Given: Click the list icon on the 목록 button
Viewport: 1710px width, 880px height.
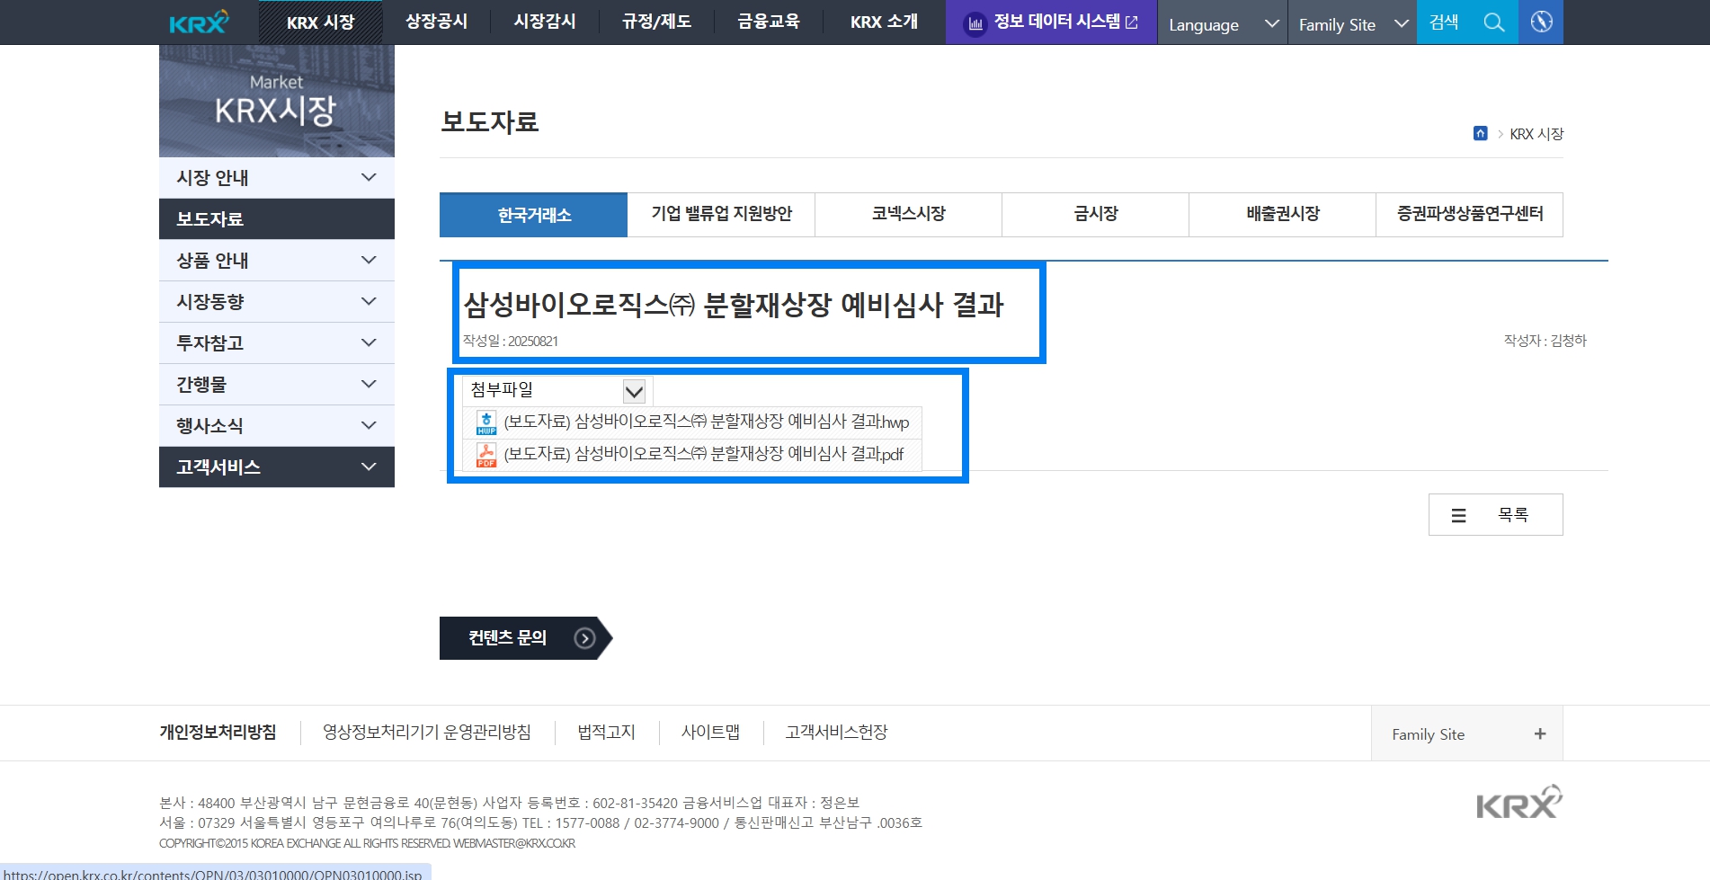Looking at the screenshot, I should [x=1458, y=515].
